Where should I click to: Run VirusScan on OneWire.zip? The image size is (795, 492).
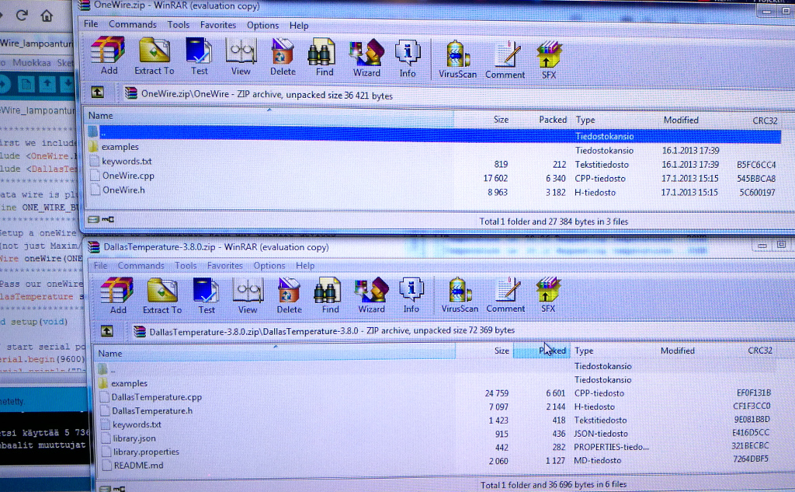pyautogui.click(x=457, y=59)
